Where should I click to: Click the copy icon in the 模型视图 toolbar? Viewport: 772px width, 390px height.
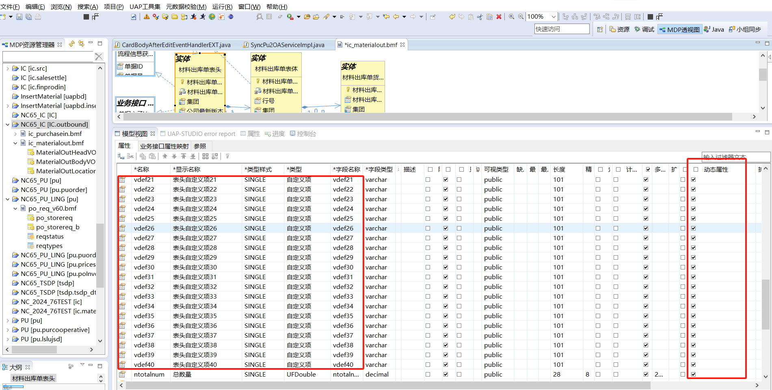click(143, 156)
